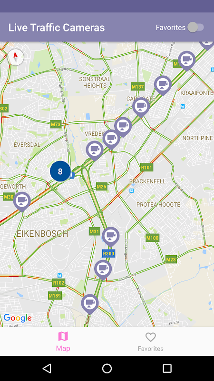Select the camera pin nearest the 8 cluster
The height and width of the screenshot is (381, 214).
[95, 150]
